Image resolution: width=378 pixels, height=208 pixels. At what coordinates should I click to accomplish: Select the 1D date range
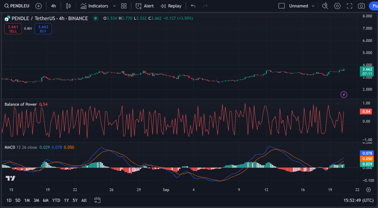tap(9, 200)
